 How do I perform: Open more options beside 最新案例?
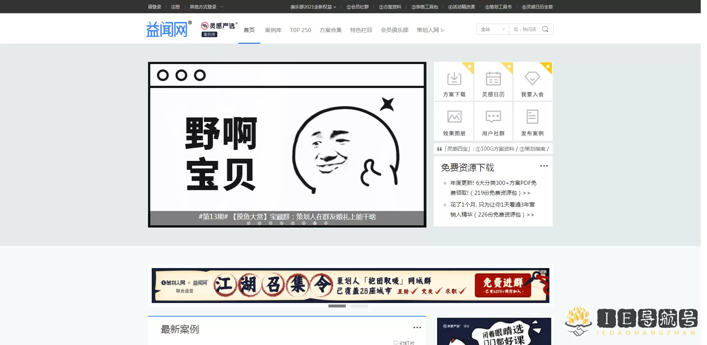click(417, 327)
